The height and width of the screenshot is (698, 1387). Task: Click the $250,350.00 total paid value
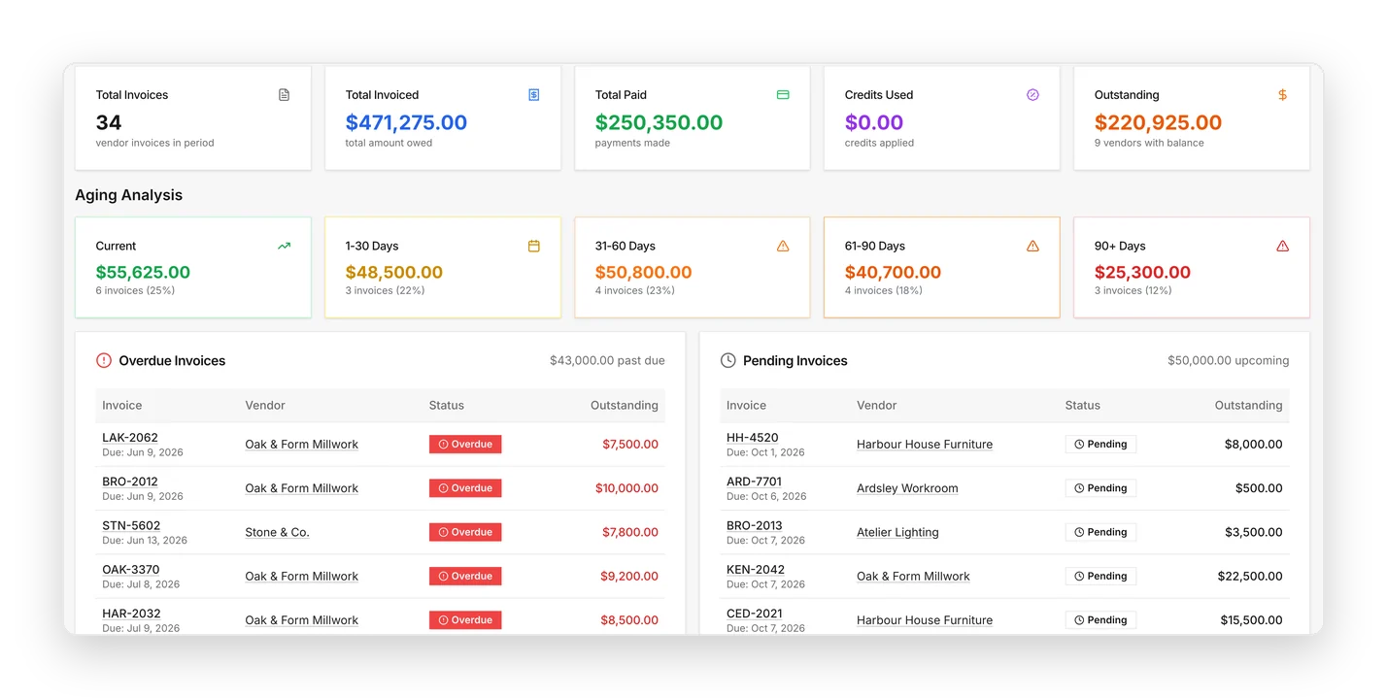pyautogui.click(x=659, y=123)
